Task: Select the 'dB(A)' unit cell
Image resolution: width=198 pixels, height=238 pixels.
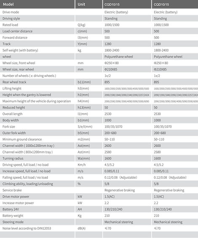Action: (x=82, y=228)
